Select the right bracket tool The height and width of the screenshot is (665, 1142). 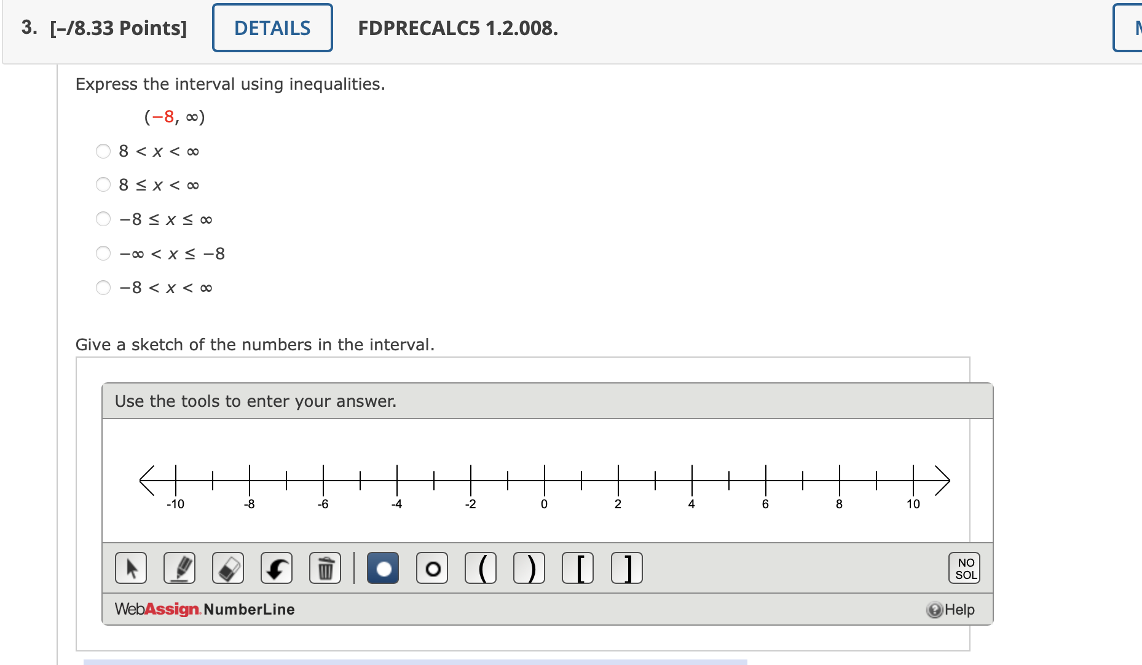pyautogui.click(x=626, y=568)
